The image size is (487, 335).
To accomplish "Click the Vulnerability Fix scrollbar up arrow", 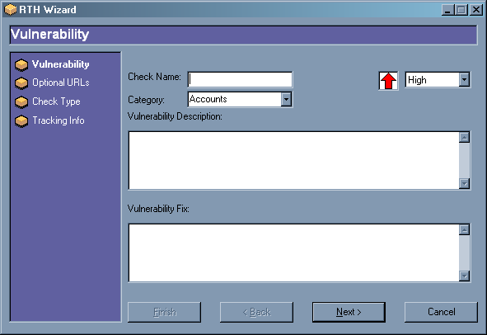I will click(464, 230).
